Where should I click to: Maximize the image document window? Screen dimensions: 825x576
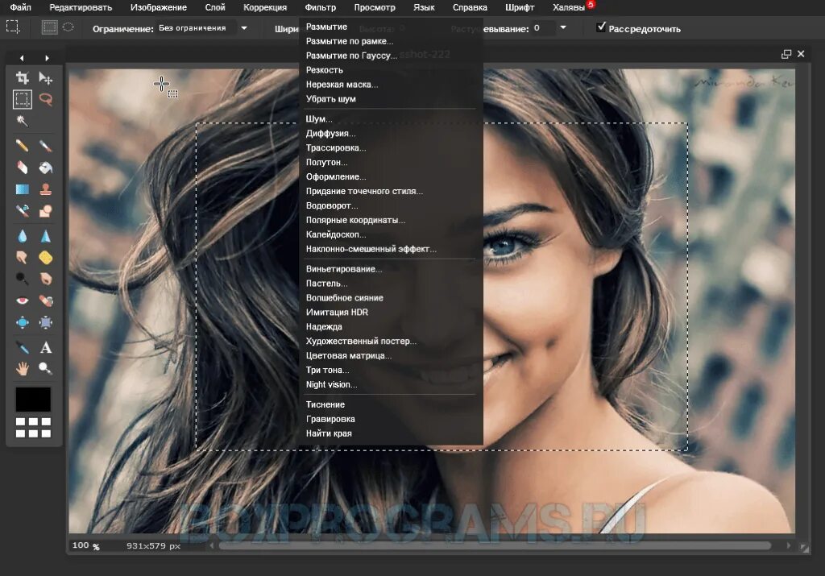pos(786,54)
